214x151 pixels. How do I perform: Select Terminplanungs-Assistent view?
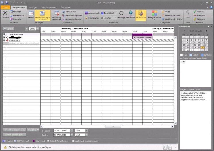[43, 15]
